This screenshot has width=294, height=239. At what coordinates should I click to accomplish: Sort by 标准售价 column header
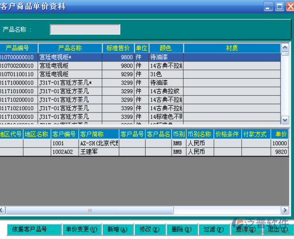point(118,48)
